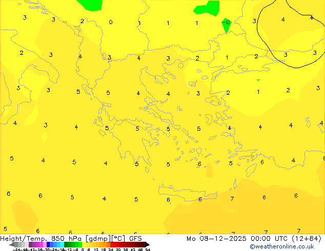Click the cyan segment of the temperature legend

[x=62, y=245]
